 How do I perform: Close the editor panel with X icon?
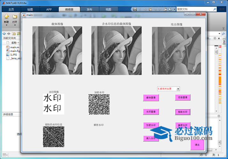point(219,38)
